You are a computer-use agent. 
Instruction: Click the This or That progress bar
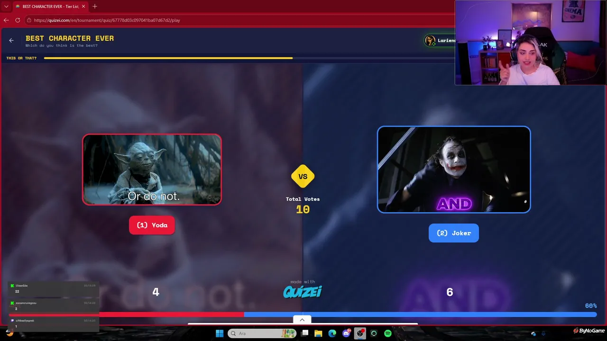(x=249, y=58)
